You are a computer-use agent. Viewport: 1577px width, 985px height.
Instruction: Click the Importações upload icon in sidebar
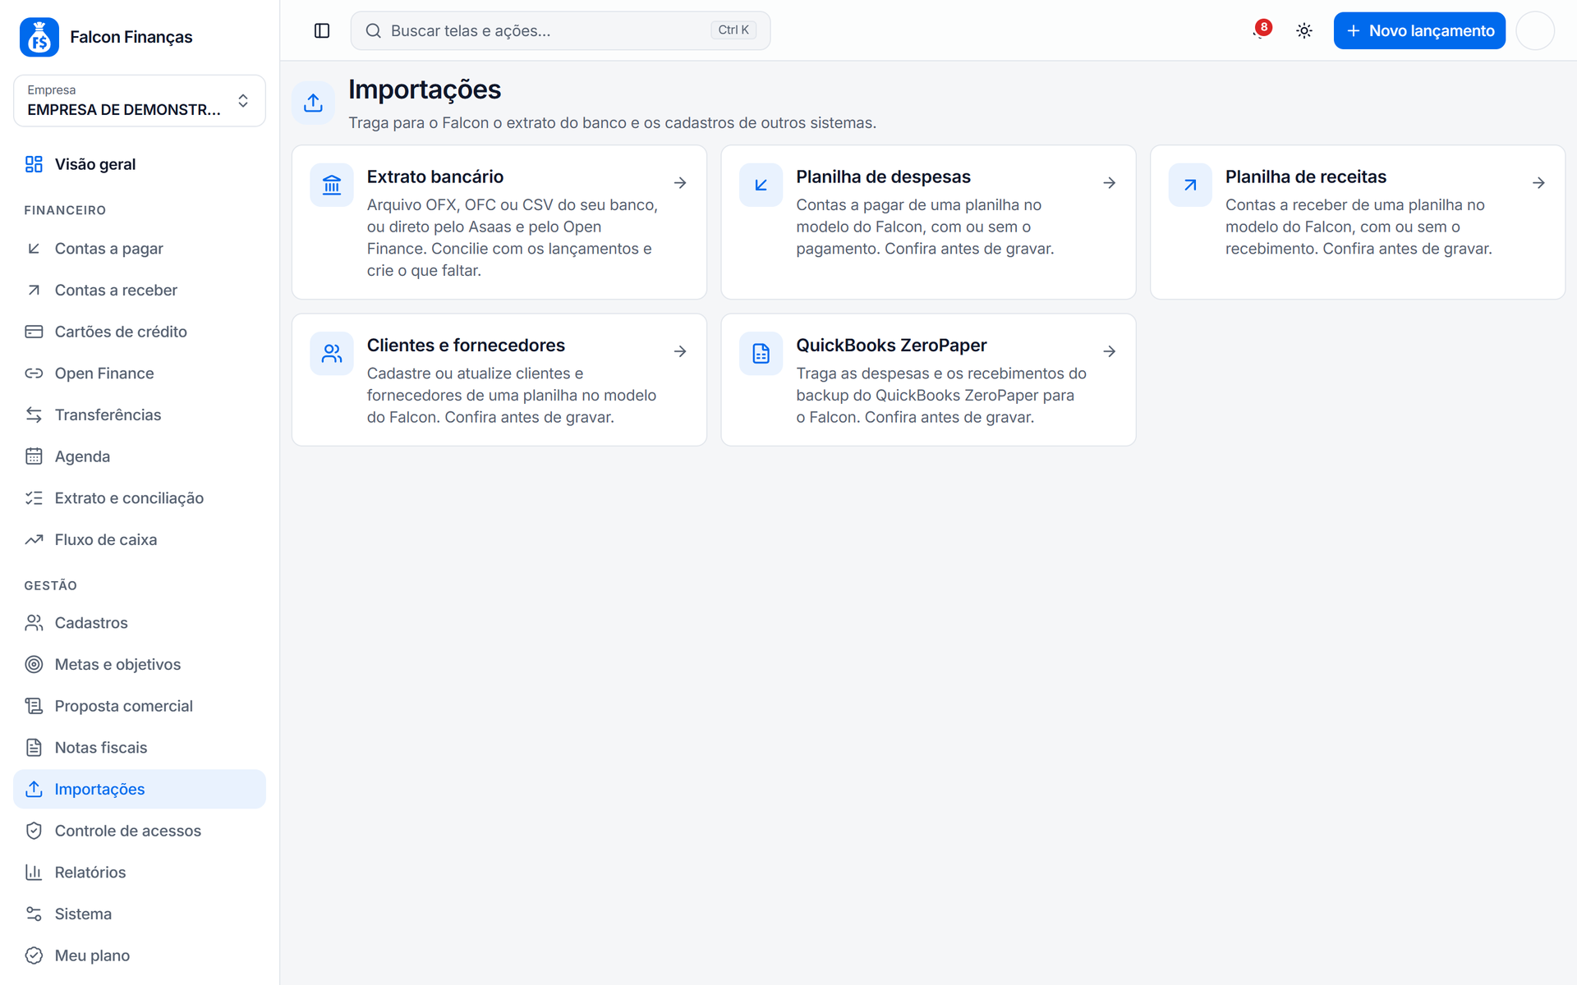[34, 789]
